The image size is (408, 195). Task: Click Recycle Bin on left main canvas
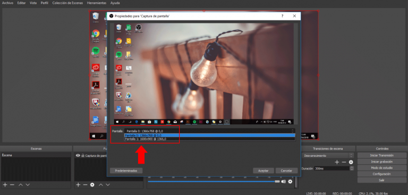pos(96,16)
